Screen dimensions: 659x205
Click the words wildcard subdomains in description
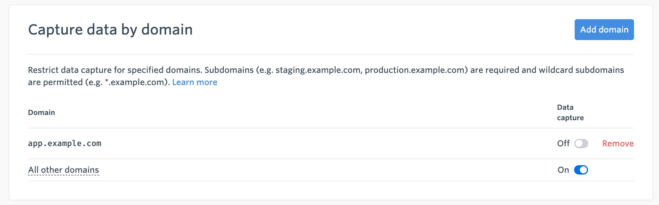(x=581, y=70)
